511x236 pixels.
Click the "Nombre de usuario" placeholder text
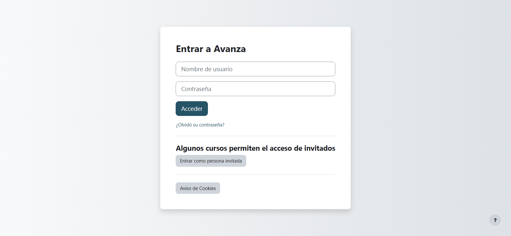pos(207,69)
